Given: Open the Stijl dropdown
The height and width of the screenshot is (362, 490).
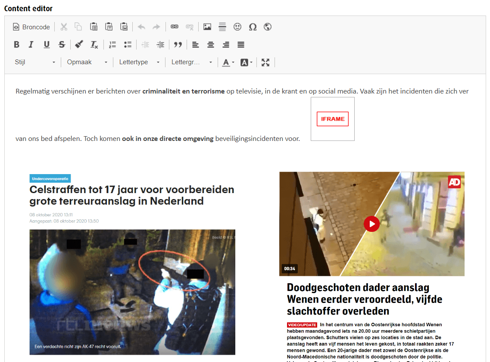Looking at the screenshot, I should point(34,62).
